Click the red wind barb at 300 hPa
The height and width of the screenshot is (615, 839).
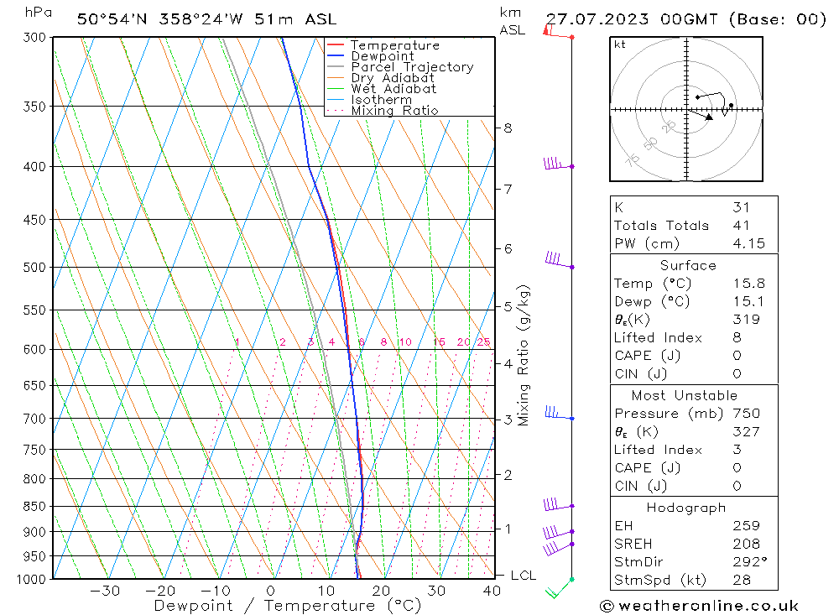(x=558, y=32)
